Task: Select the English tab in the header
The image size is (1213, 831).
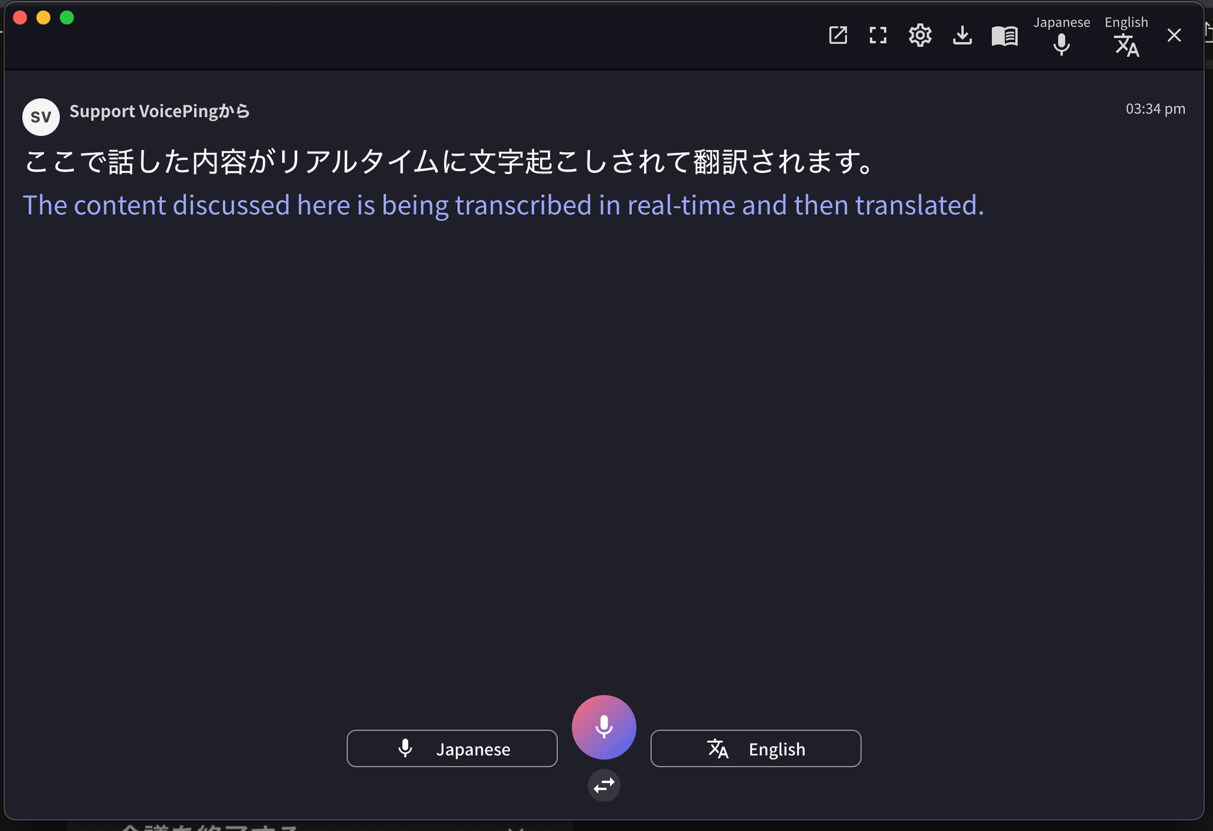Action: (x=1124, y=22)
